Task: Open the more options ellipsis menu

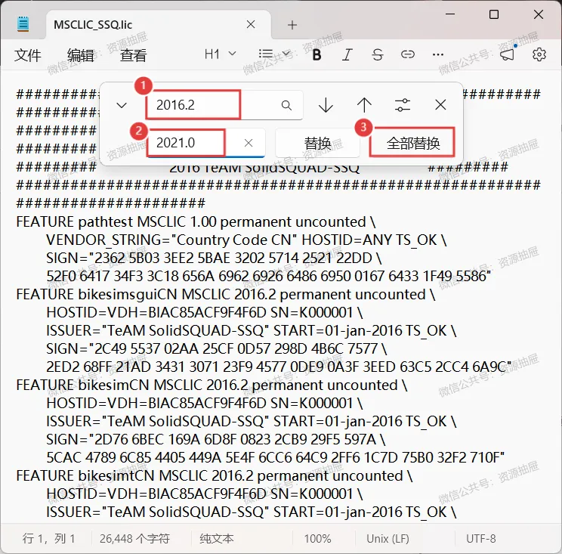Action: [x=437, y=54]
